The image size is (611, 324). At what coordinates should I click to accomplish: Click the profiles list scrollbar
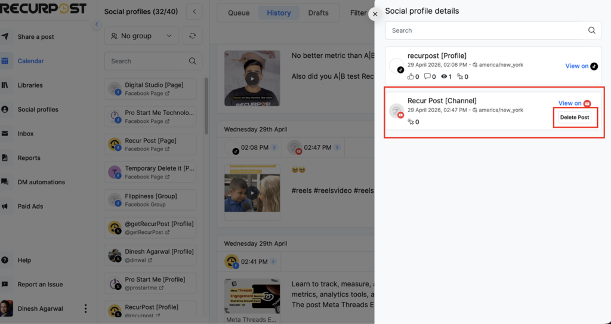point(206,106)
